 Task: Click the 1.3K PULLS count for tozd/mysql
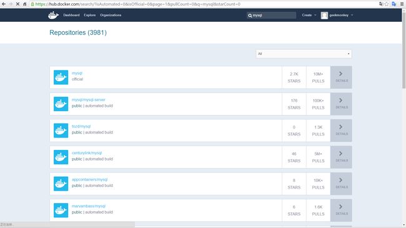pyautogui.click(x=318, y=131)
